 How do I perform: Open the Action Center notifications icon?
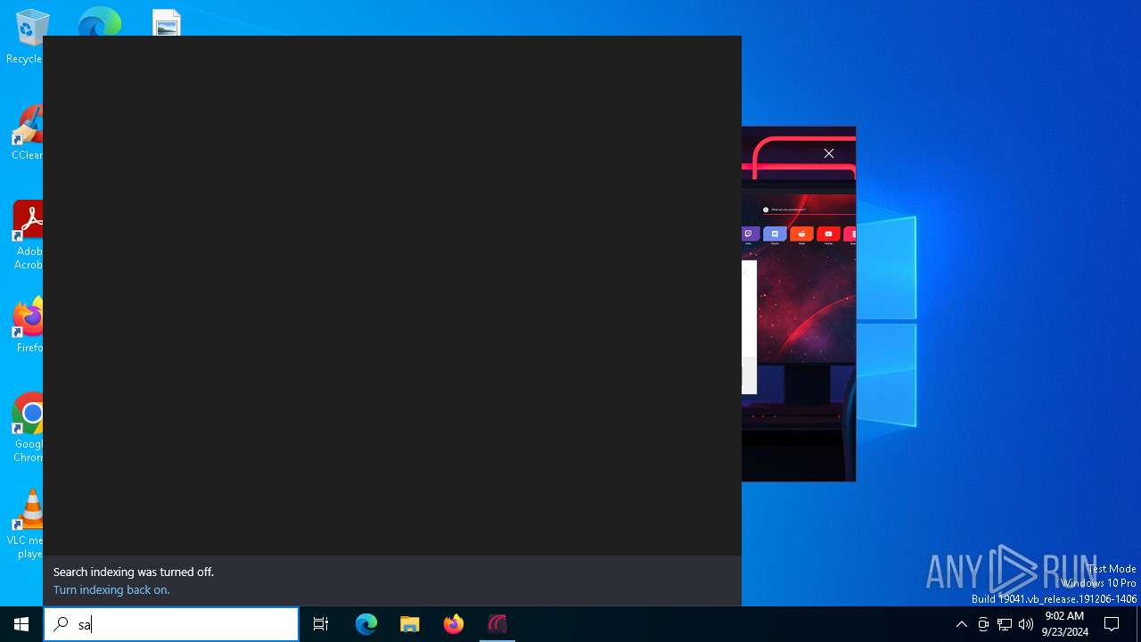(x=1112, y=624)
